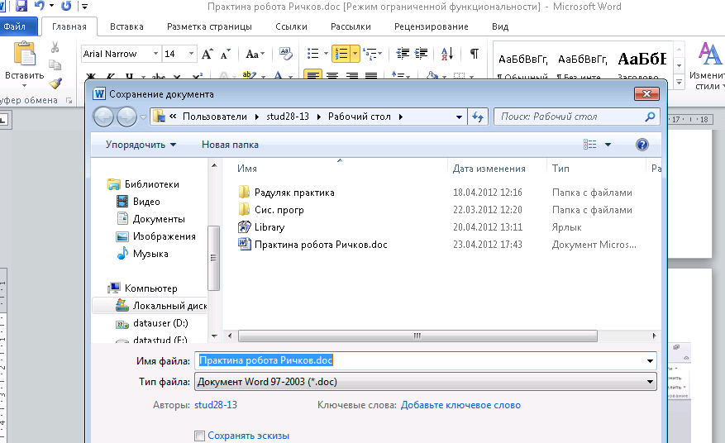This screenshot has height=443, width=725.
Task: Open the Упорядочить dropdown menu
Action: (x=141, y=145)
